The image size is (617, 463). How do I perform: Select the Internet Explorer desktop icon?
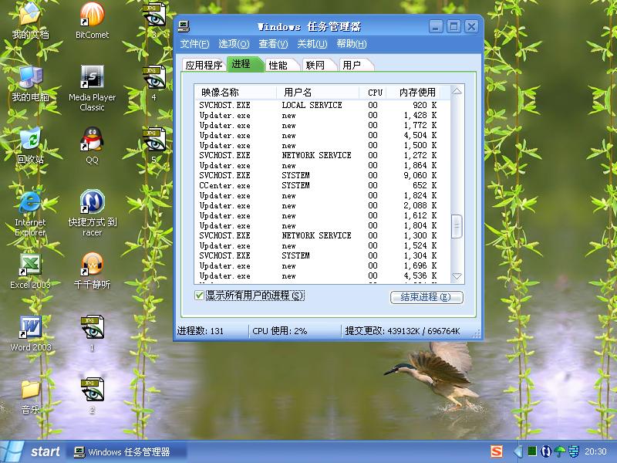coord(30,213)
